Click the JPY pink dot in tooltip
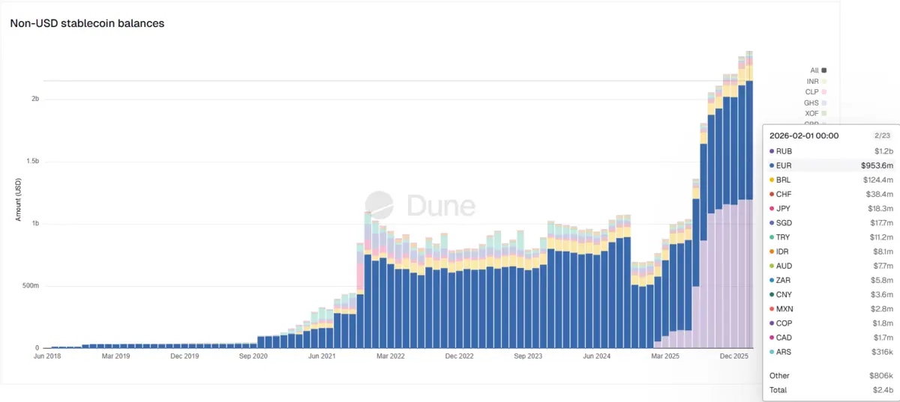Screen dimensions: 900x402 point(772,209)
